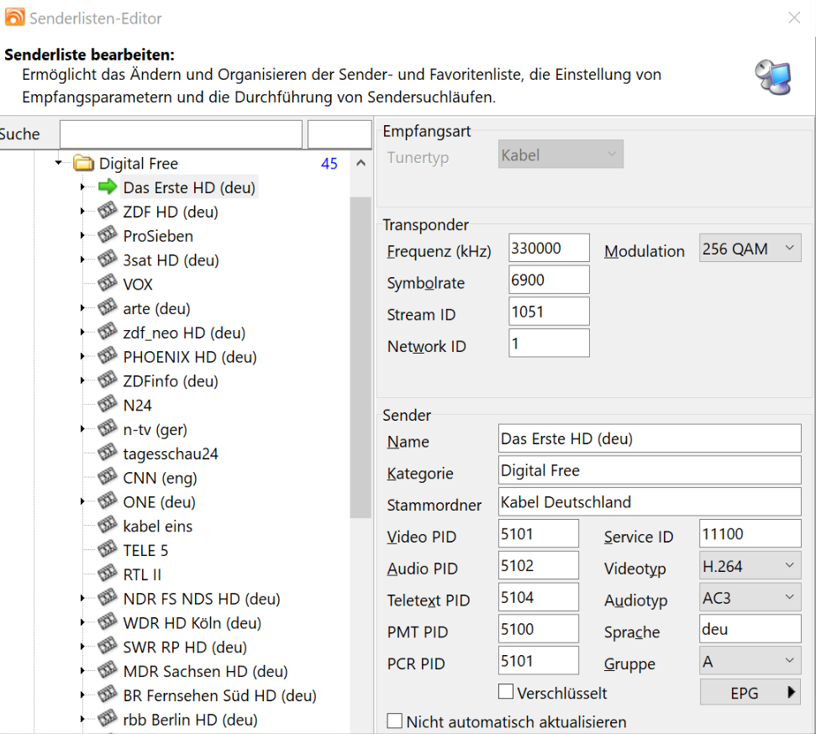Click the channel icon beside WDR HD Köln
816x734 pixels.
(x=108, y=622)
